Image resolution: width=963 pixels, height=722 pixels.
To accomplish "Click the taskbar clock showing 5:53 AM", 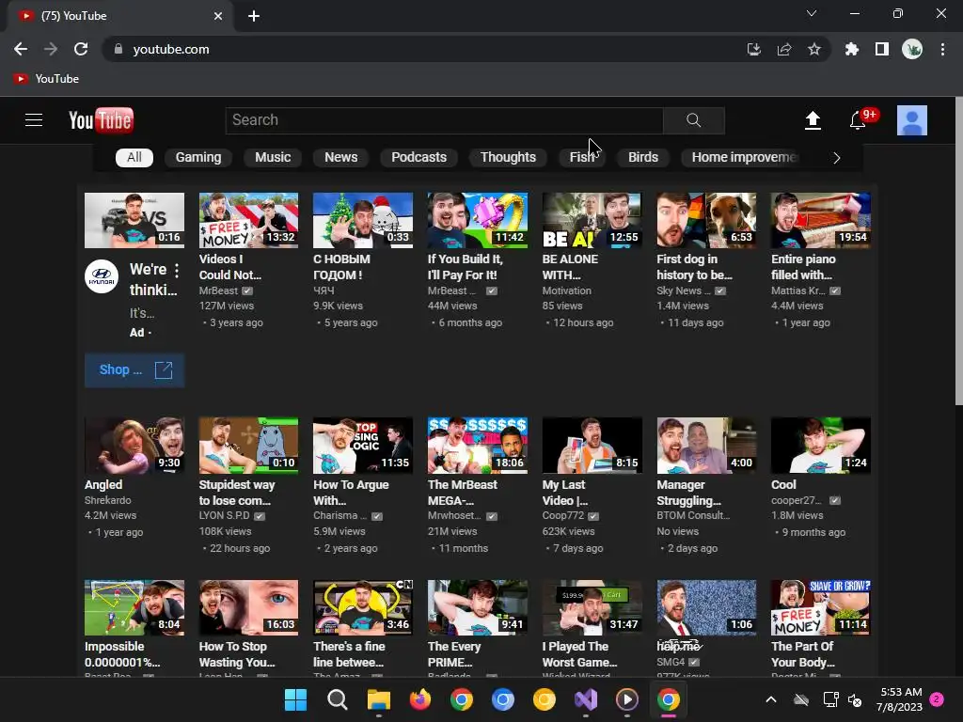I will coord(900,699).
